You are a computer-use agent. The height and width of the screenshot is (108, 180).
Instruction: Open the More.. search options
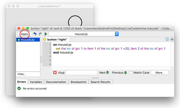[x=160, y=73]
